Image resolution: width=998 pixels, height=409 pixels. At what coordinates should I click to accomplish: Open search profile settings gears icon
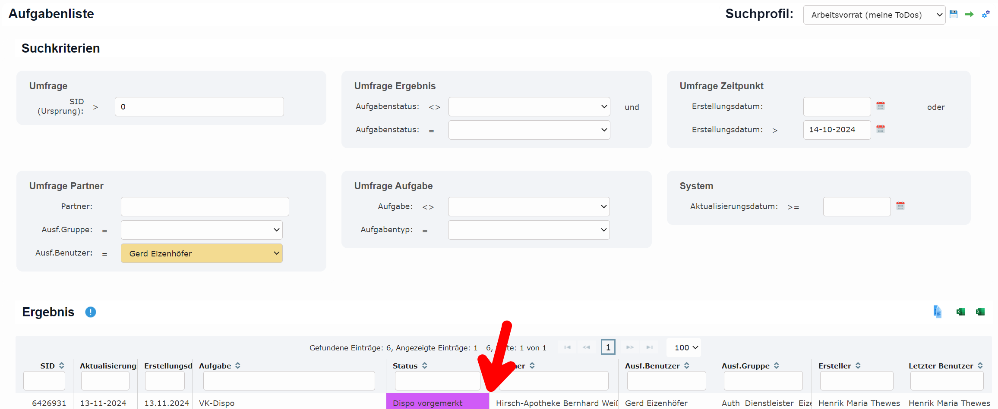986,14
